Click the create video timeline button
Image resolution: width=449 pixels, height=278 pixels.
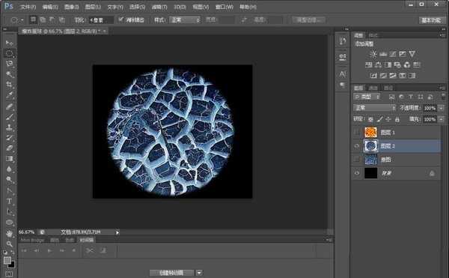[x=171, y=273]
